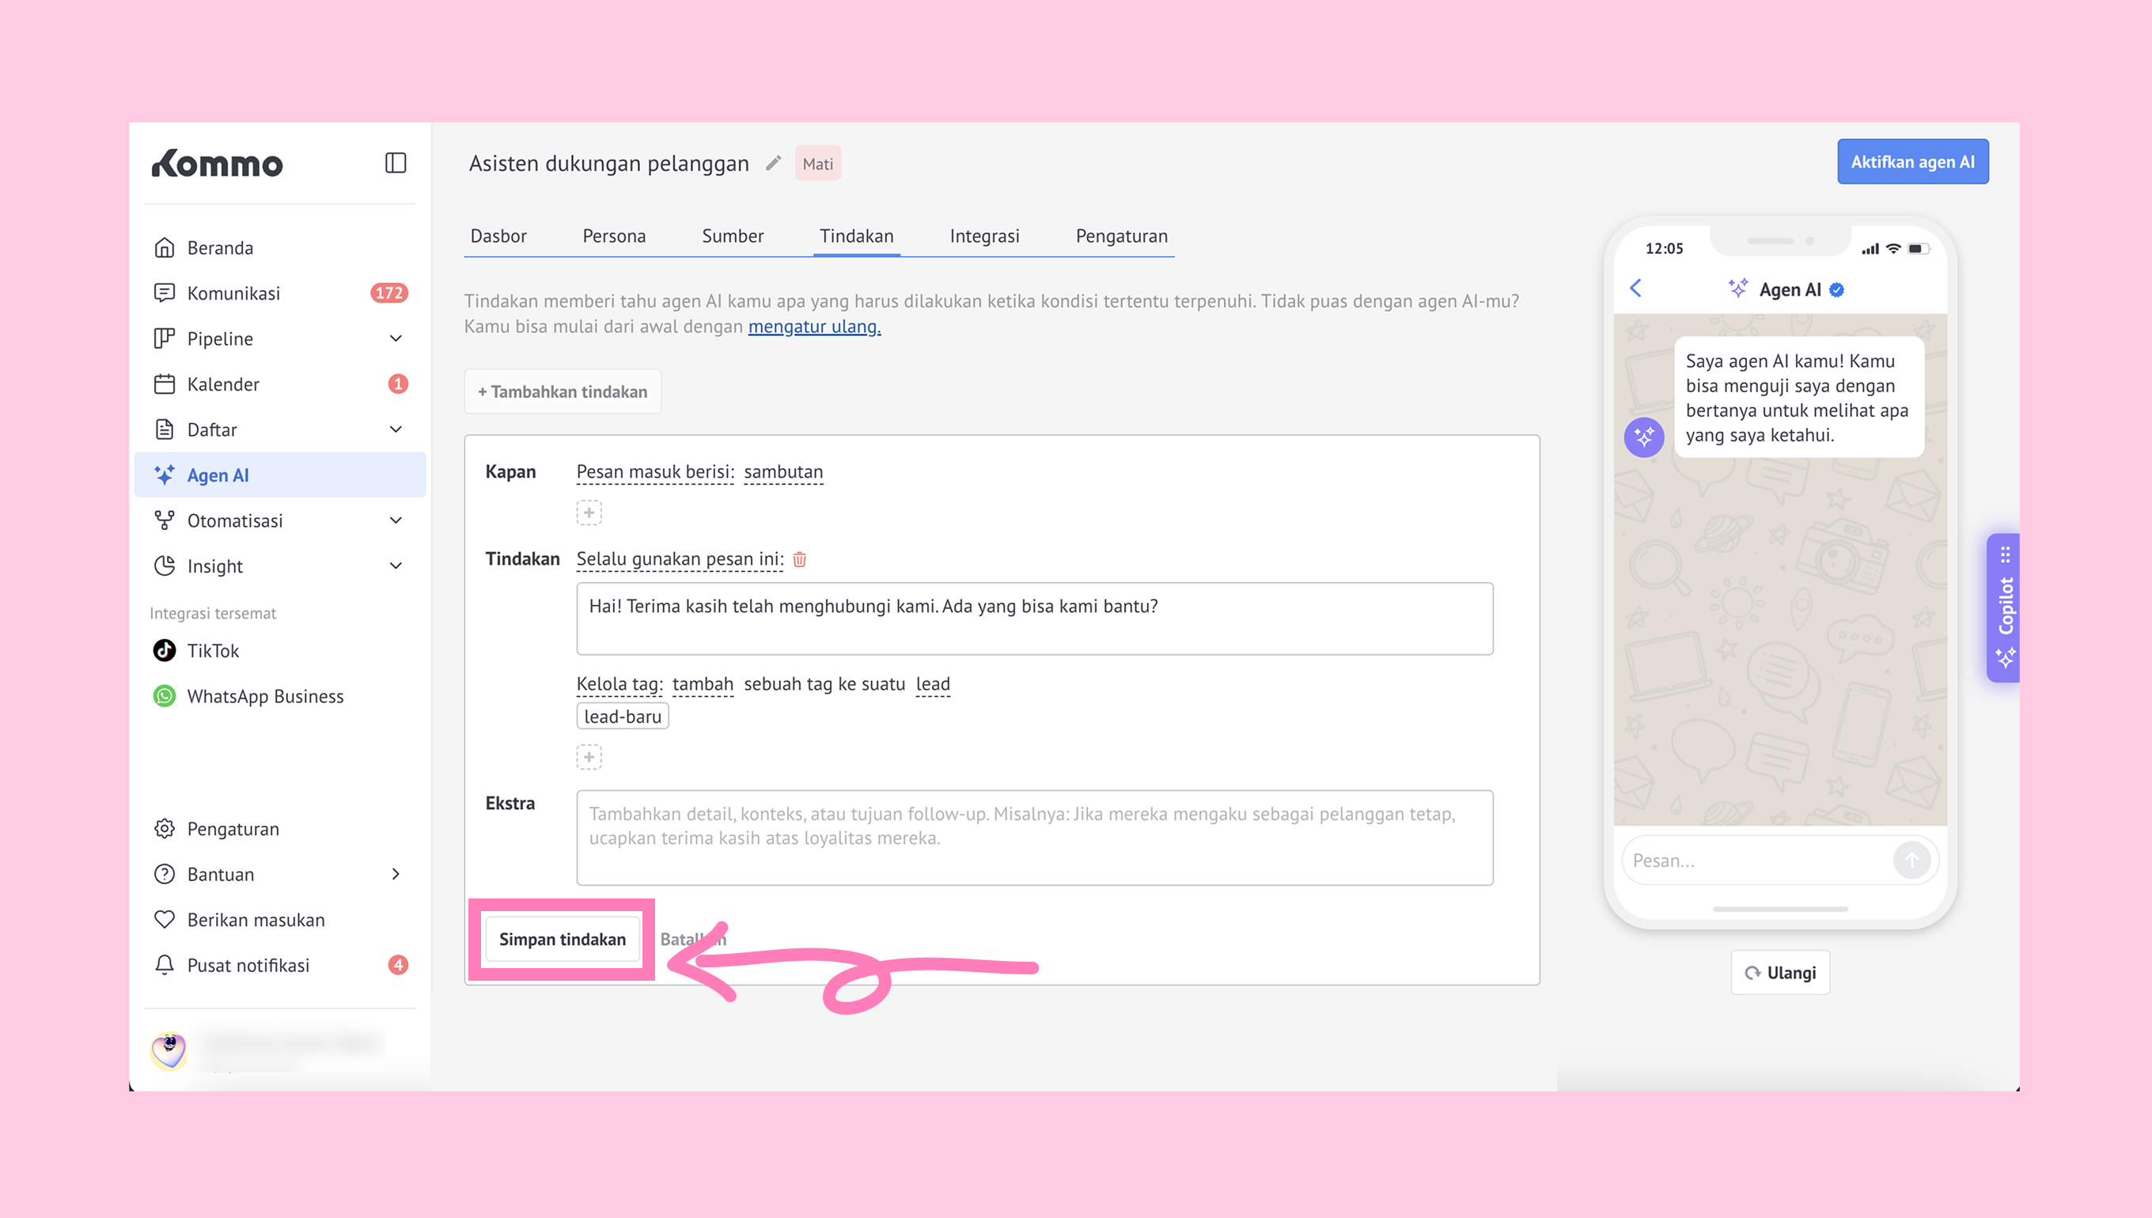Add a condition with plus under Kapan

click(x=588, y=512)
